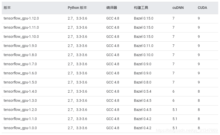Select the tensorflow_gpu-1.10.0 row name

click(21, 37)
